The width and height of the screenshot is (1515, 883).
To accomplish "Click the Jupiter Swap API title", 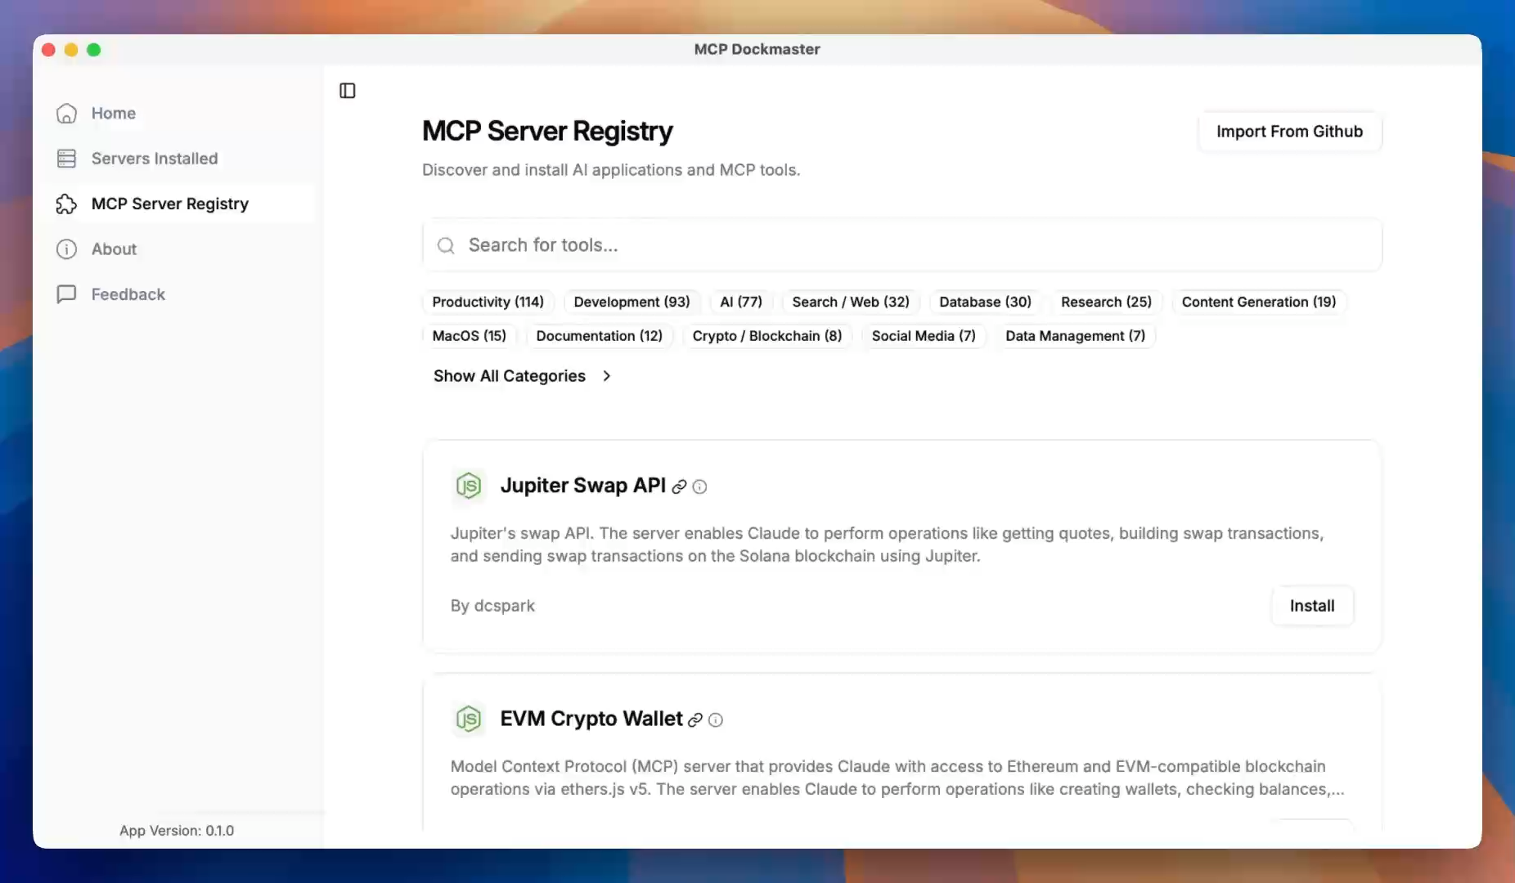I will [x=583, y=486].
